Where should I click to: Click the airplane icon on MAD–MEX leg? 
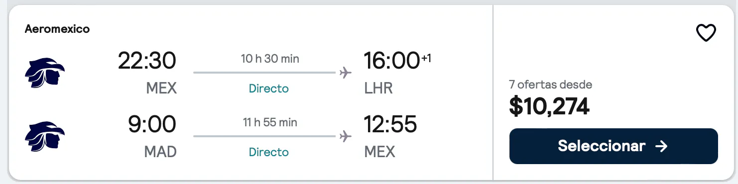click(345, 136)
